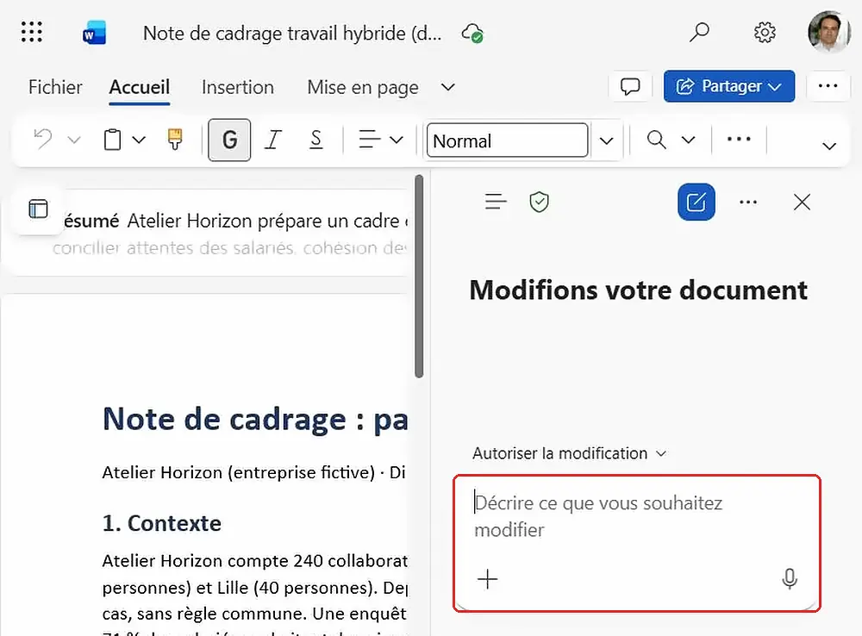Toggle underline formatting (S)
Viewport: 862px width, 636px height.
(315, 140)
